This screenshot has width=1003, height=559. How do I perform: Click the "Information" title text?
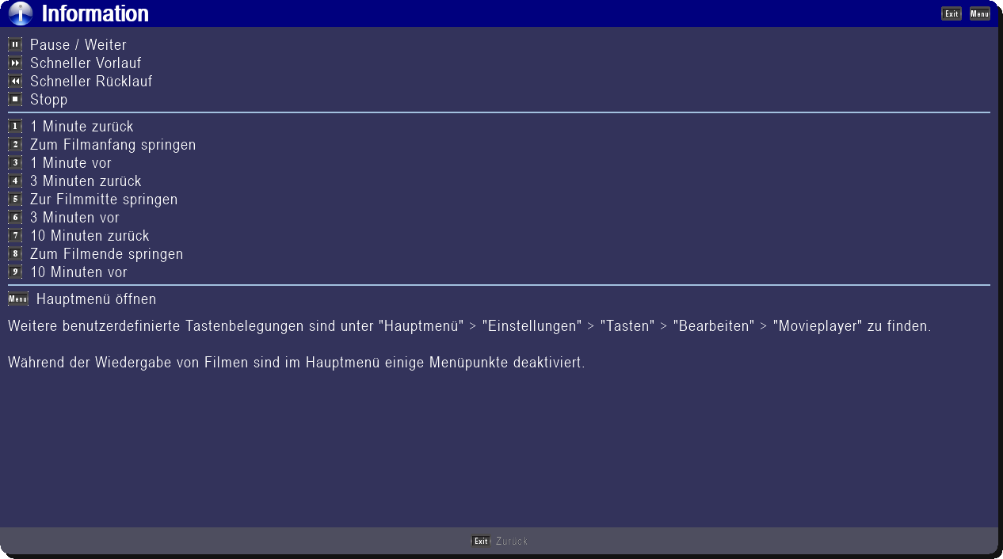click(95, 13)
